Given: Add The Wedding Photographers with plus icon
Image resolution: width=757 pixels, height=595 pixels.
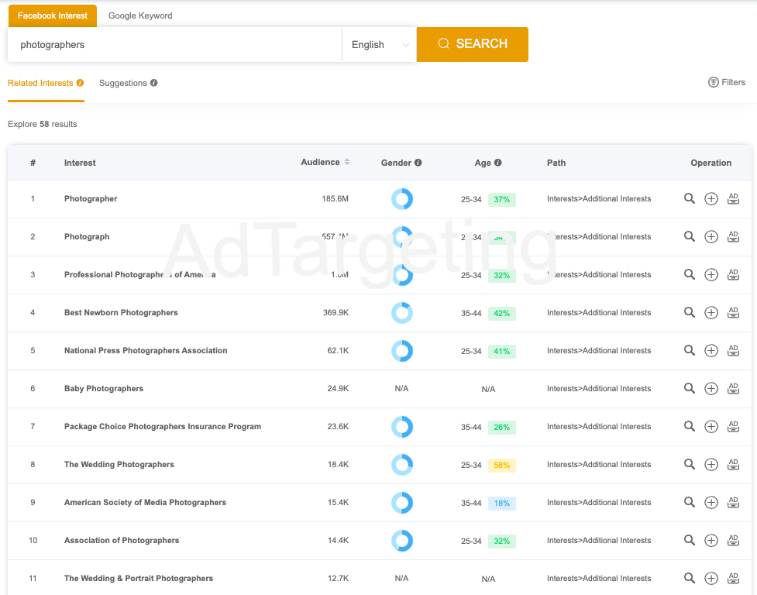Looking at the screenshot, I should pyautogui.click(x=711, y=464).
